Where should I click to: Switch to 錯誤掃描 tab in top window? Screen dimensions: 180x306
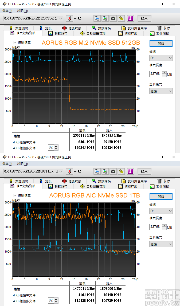point(101,28)
